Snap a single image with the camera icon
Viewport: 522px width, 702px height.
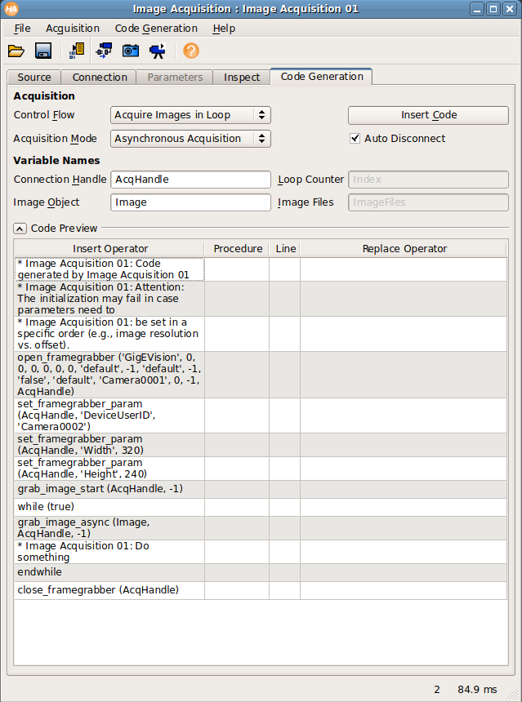click(131, 50)
